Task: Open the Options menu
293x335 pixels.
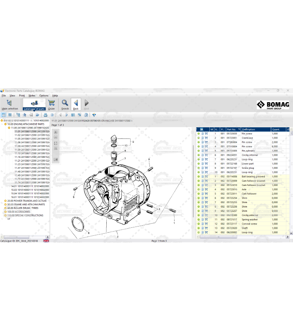Action: click(x=44, y=95)
